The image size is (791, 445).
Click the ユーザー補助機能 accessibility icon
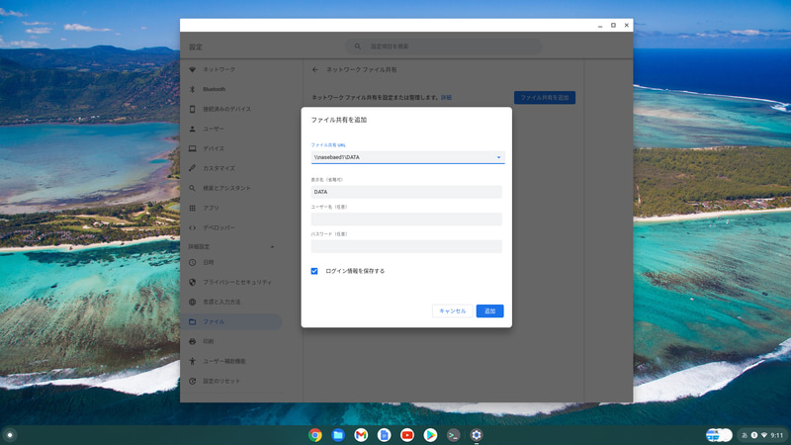192,361
